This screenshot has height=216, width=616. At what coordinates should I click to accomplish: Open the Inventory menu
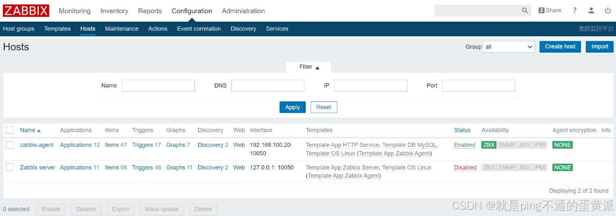click(x=114, y=11)
